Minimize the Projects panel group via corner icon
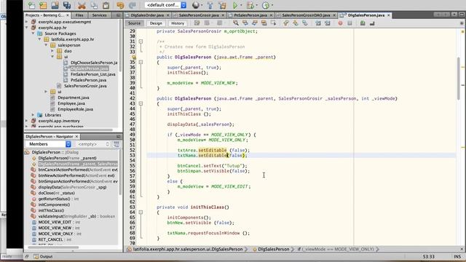 118,15
